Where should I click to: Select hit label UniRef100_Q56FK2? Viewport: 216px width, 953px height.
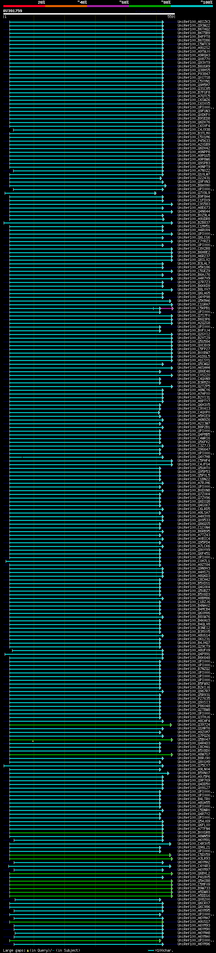point(193,442)
